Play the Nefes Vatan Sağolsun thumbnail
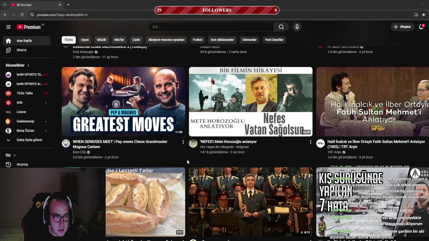Screen dimensions: 429x241 tap(251, 102)
